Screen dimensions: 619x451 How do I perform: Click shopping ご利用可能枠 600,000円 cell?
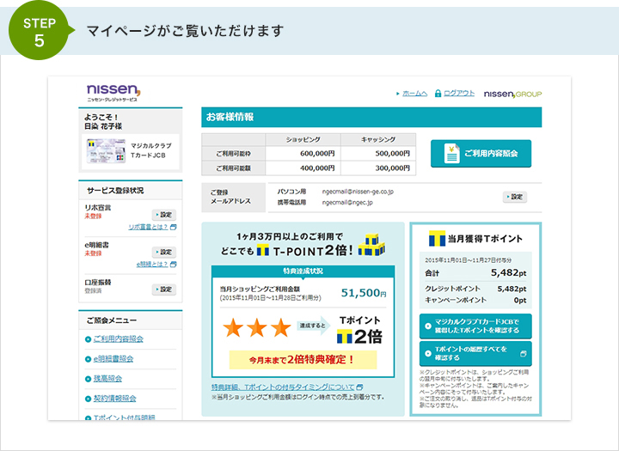coord(303,154)
